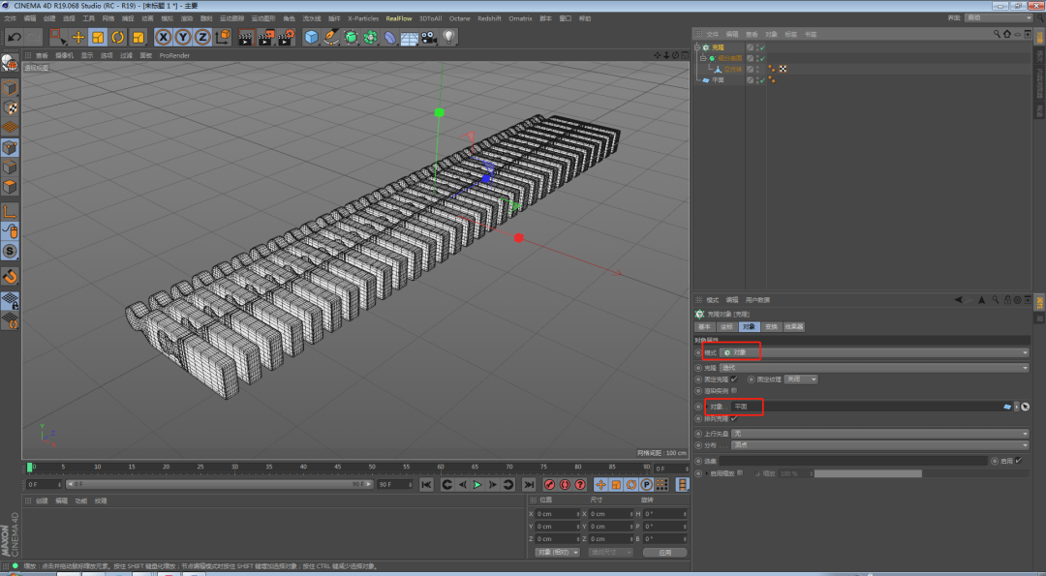Click the 应用 button

[664, 552]
